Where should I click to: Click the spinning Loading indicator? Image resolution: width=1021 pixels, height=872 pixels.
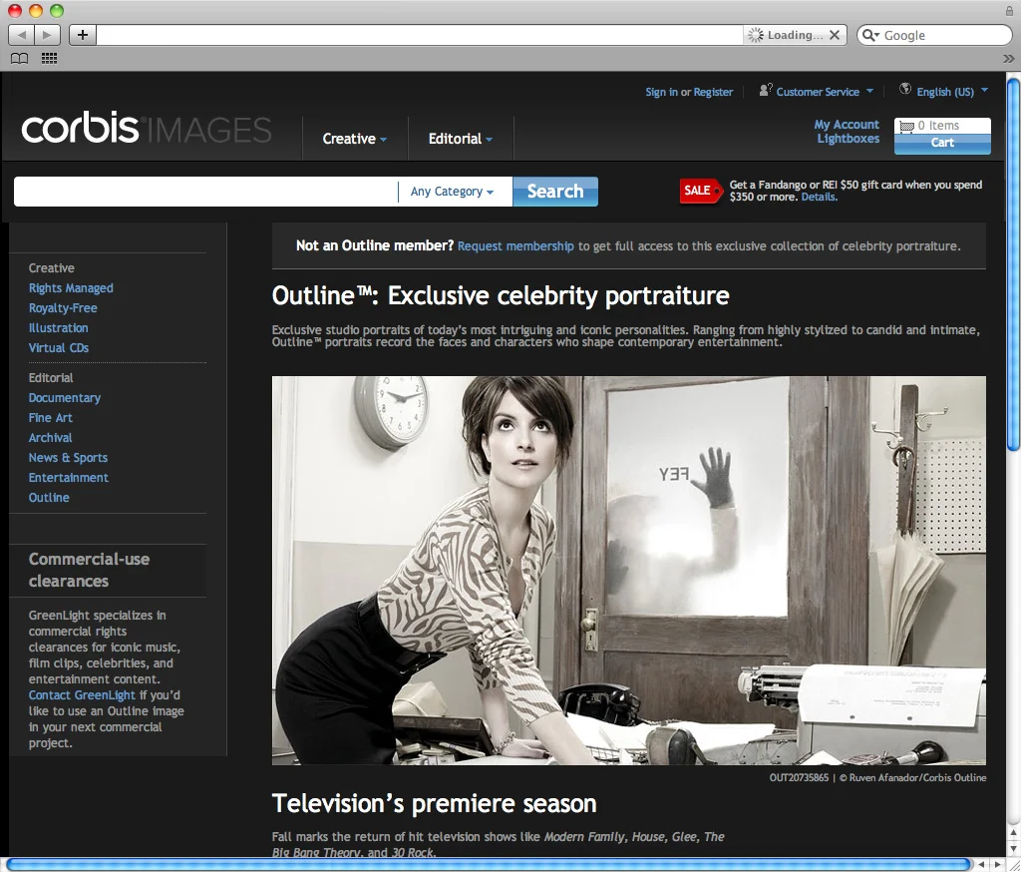(x=756, y=35)
